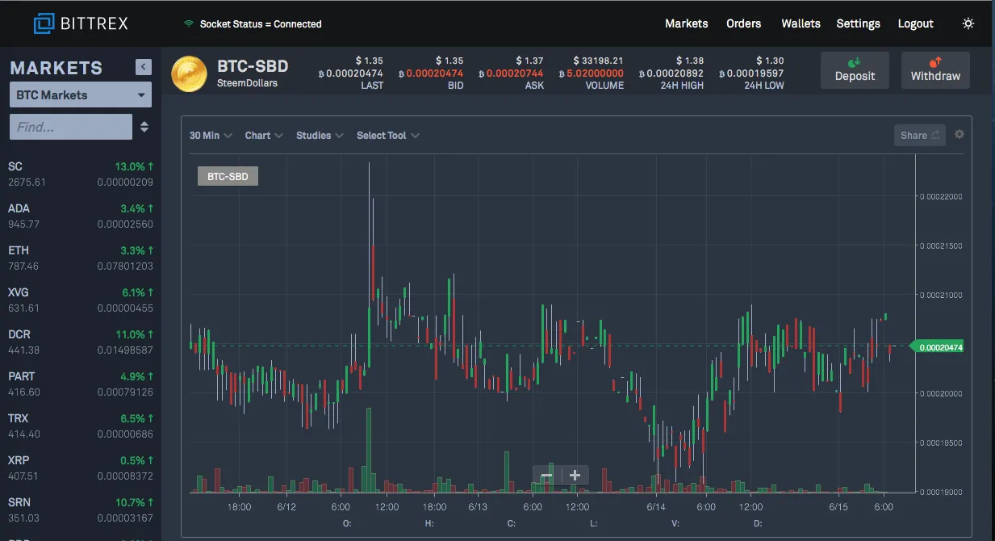Select the PART market row
This screenshot has height=541, width=995.
[81, 384]
